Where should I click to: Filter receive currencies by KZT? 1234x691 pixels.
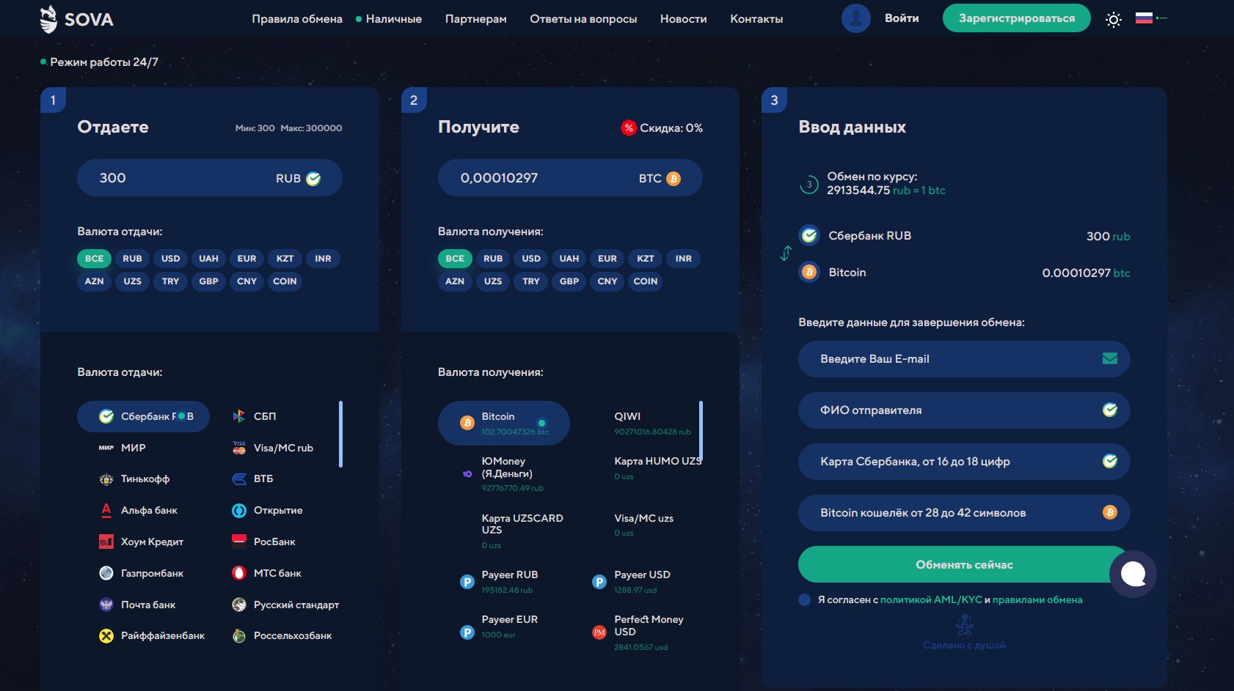pyautogui.click(x=646, y=259)
